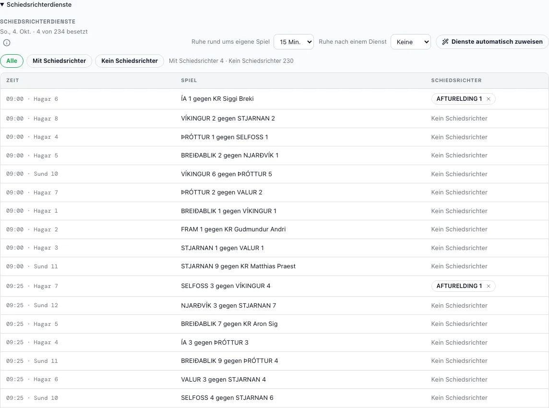
Task: Open the BREIÐABLIK 1 gegen VÍKINGUR 1 row
Action: coord(274,211)
